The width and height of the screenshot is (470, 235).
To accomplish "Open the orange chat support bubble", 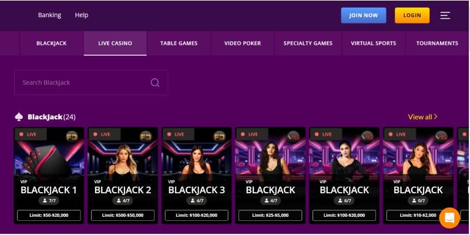I will click(x=449, y=218).
